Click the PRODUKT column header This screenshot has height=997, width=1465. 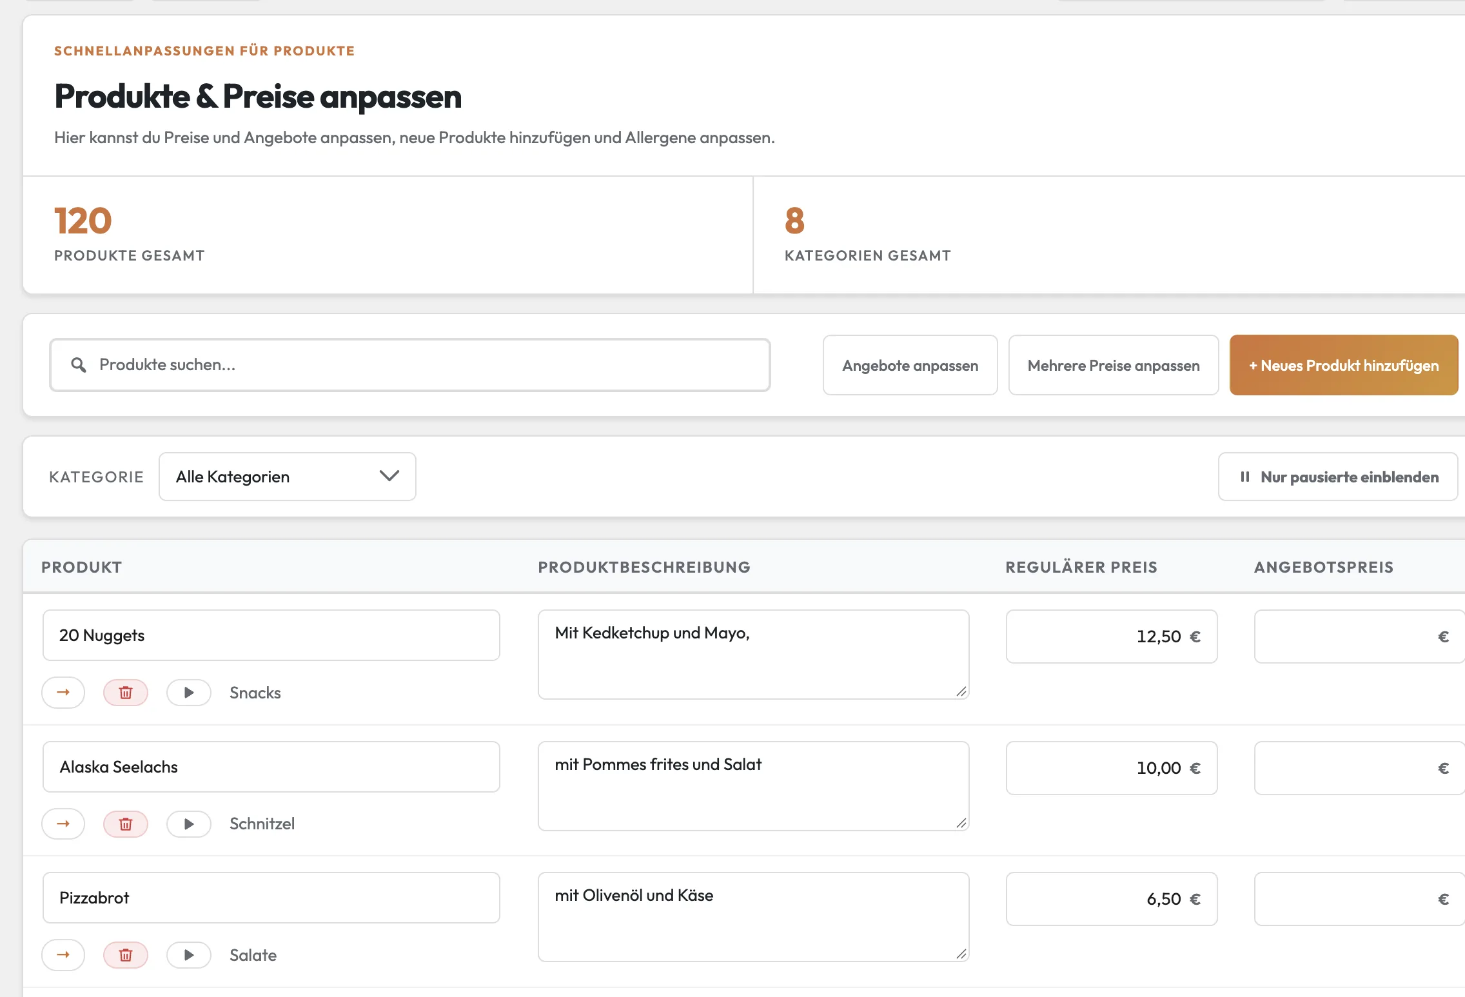[82, 567]
